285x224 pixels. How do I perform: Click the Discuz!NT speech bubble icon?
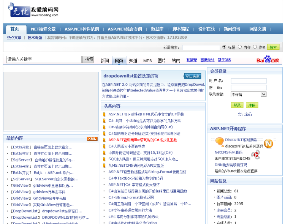219,142
